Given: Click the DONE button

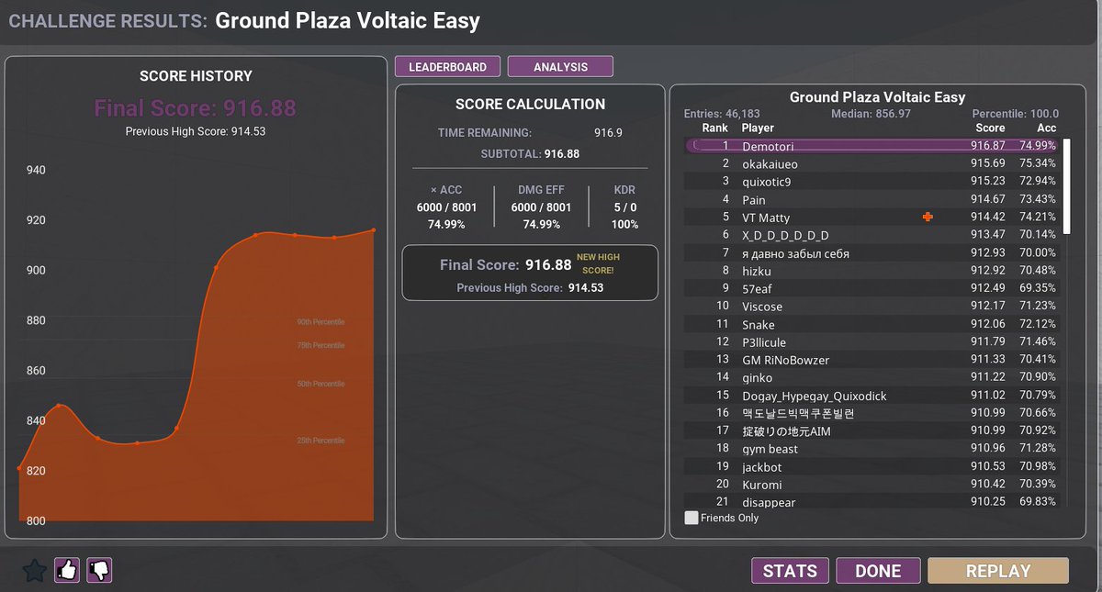Looking at the screenshot, I should [878, 571].
